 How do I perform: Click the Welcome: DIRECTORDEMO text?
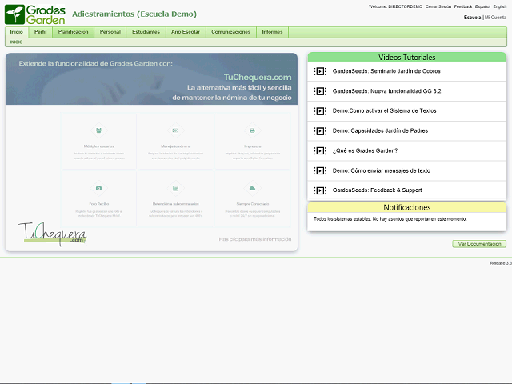click(x=395, y=6)
